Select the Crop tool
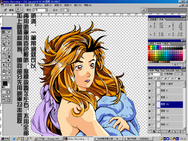 point(4,44)
